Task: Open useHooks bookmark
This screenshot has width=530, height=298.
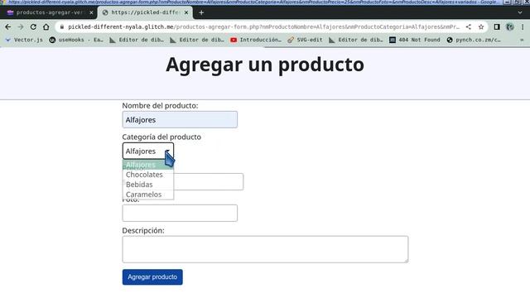Action: [76, 40]
